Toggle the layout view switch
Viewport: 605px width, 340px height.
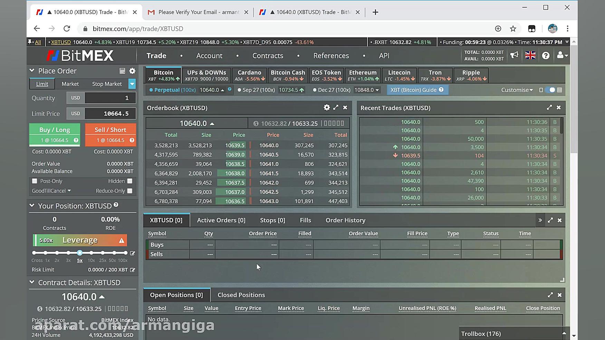pos(551,90)
